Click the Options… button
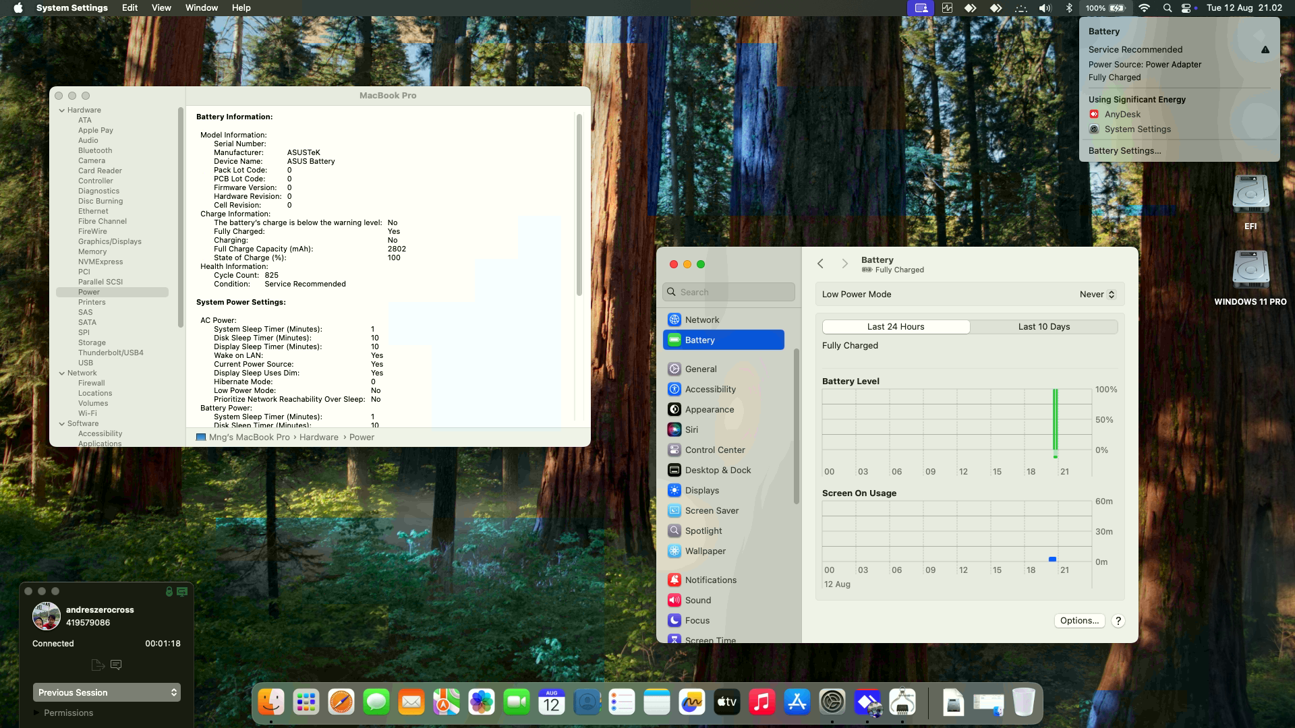This screenshot has width=1295, height=728. coord(1078,620)
